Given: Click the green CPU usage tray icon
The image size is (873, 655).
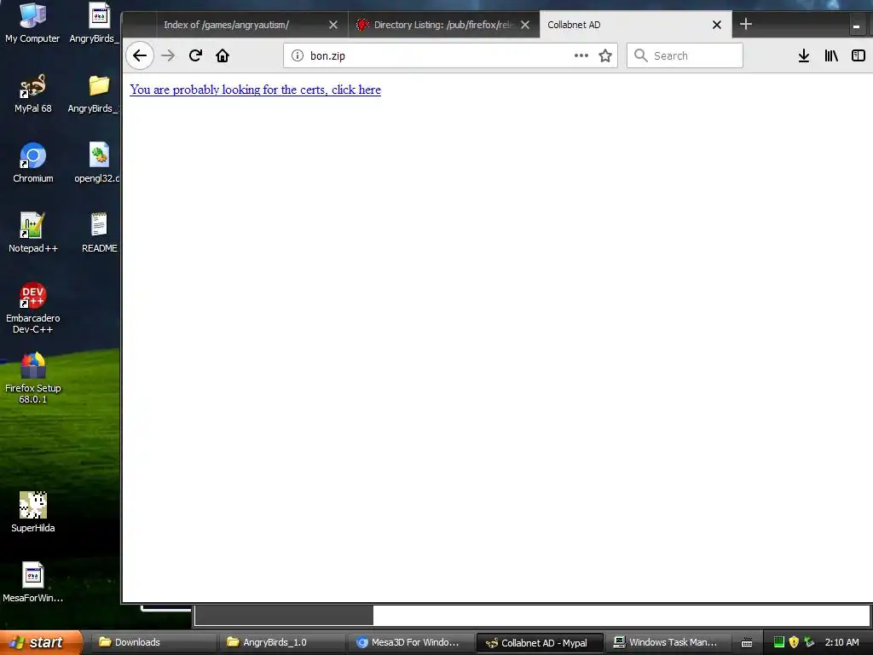Looking at the screenshot, I should click(779, 642).
